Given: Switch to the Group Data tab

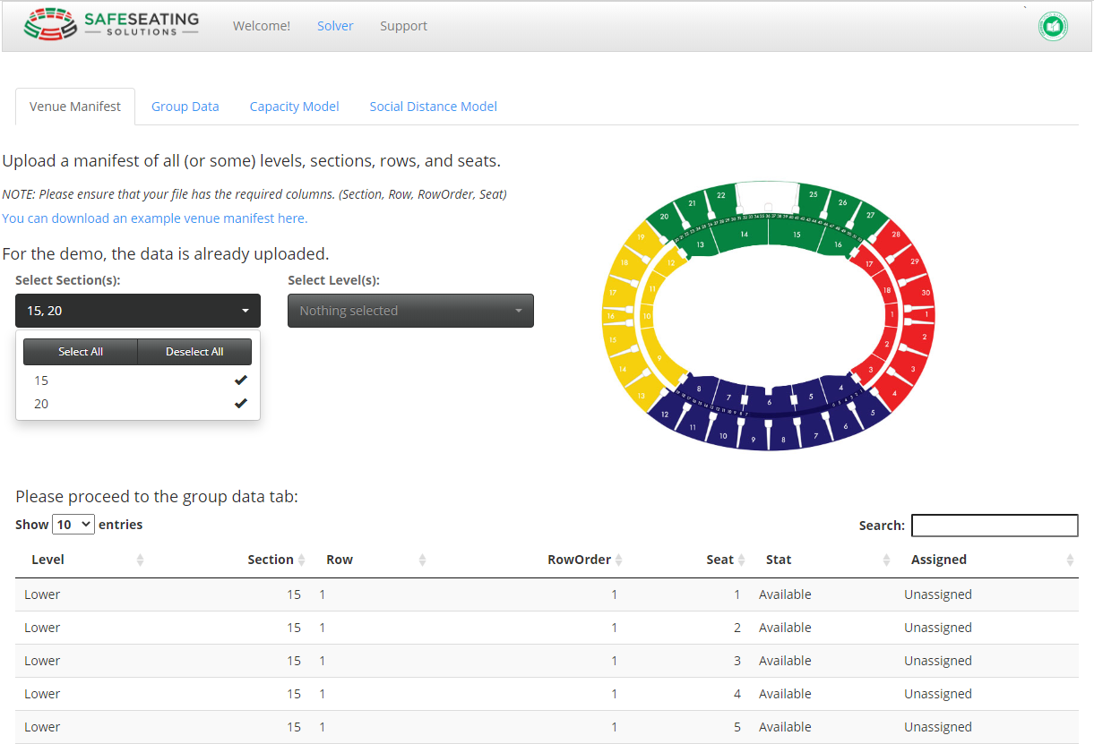Looking at the screenshot, I should tap(185, 107).
